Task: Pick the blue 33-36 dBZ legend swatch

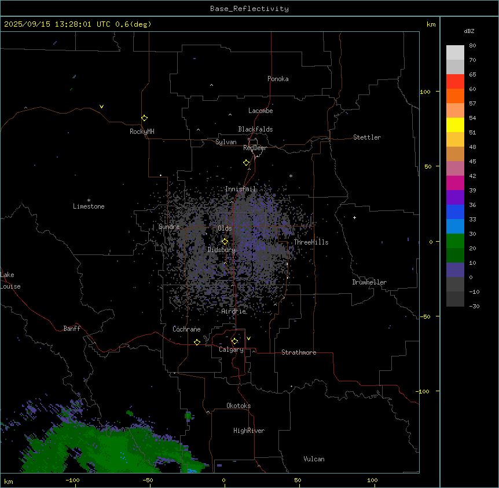Action: (x=455, y=212)
